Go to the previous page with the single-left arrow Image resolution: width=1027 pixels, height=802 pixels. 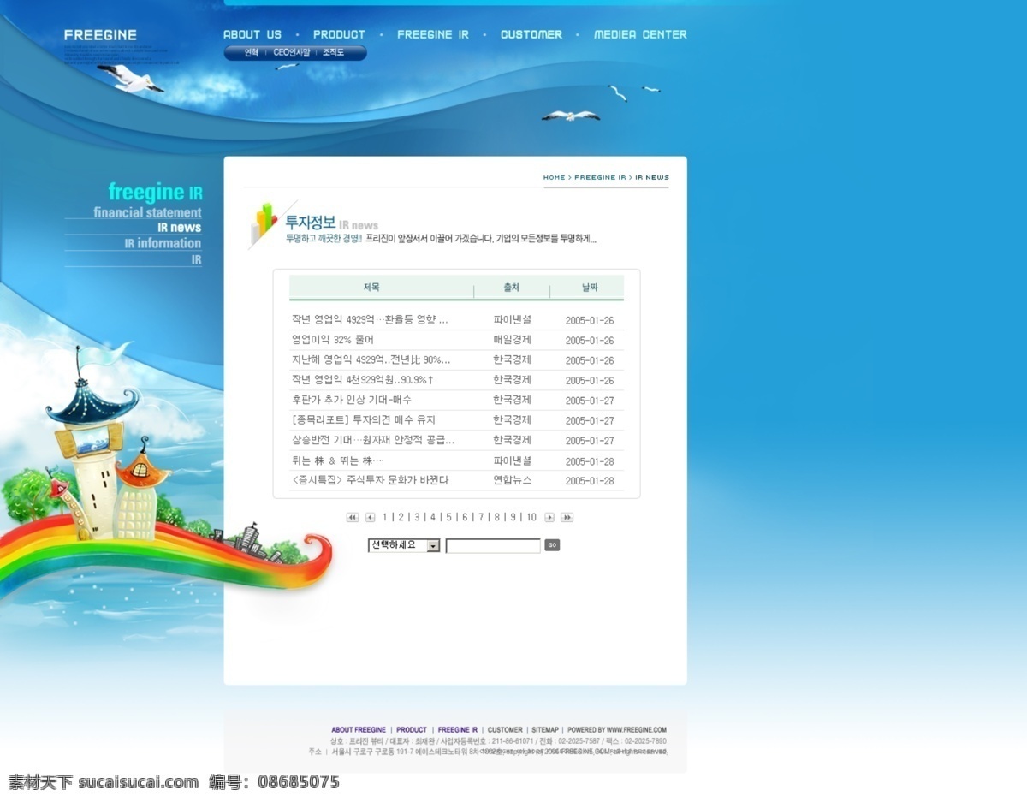(x=371, y=517)
